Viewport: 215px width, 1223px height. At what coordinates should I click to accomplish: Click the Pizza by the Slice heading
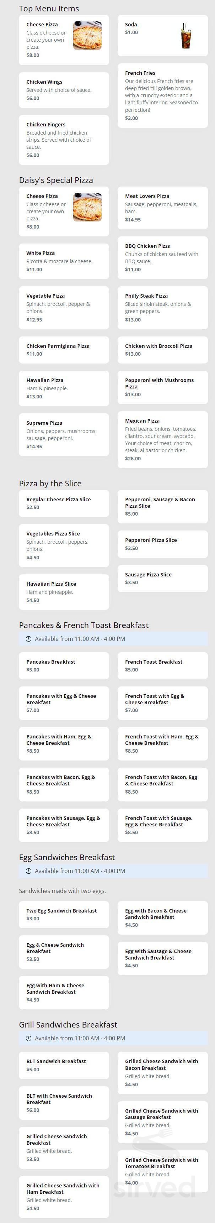coord(50,483)
